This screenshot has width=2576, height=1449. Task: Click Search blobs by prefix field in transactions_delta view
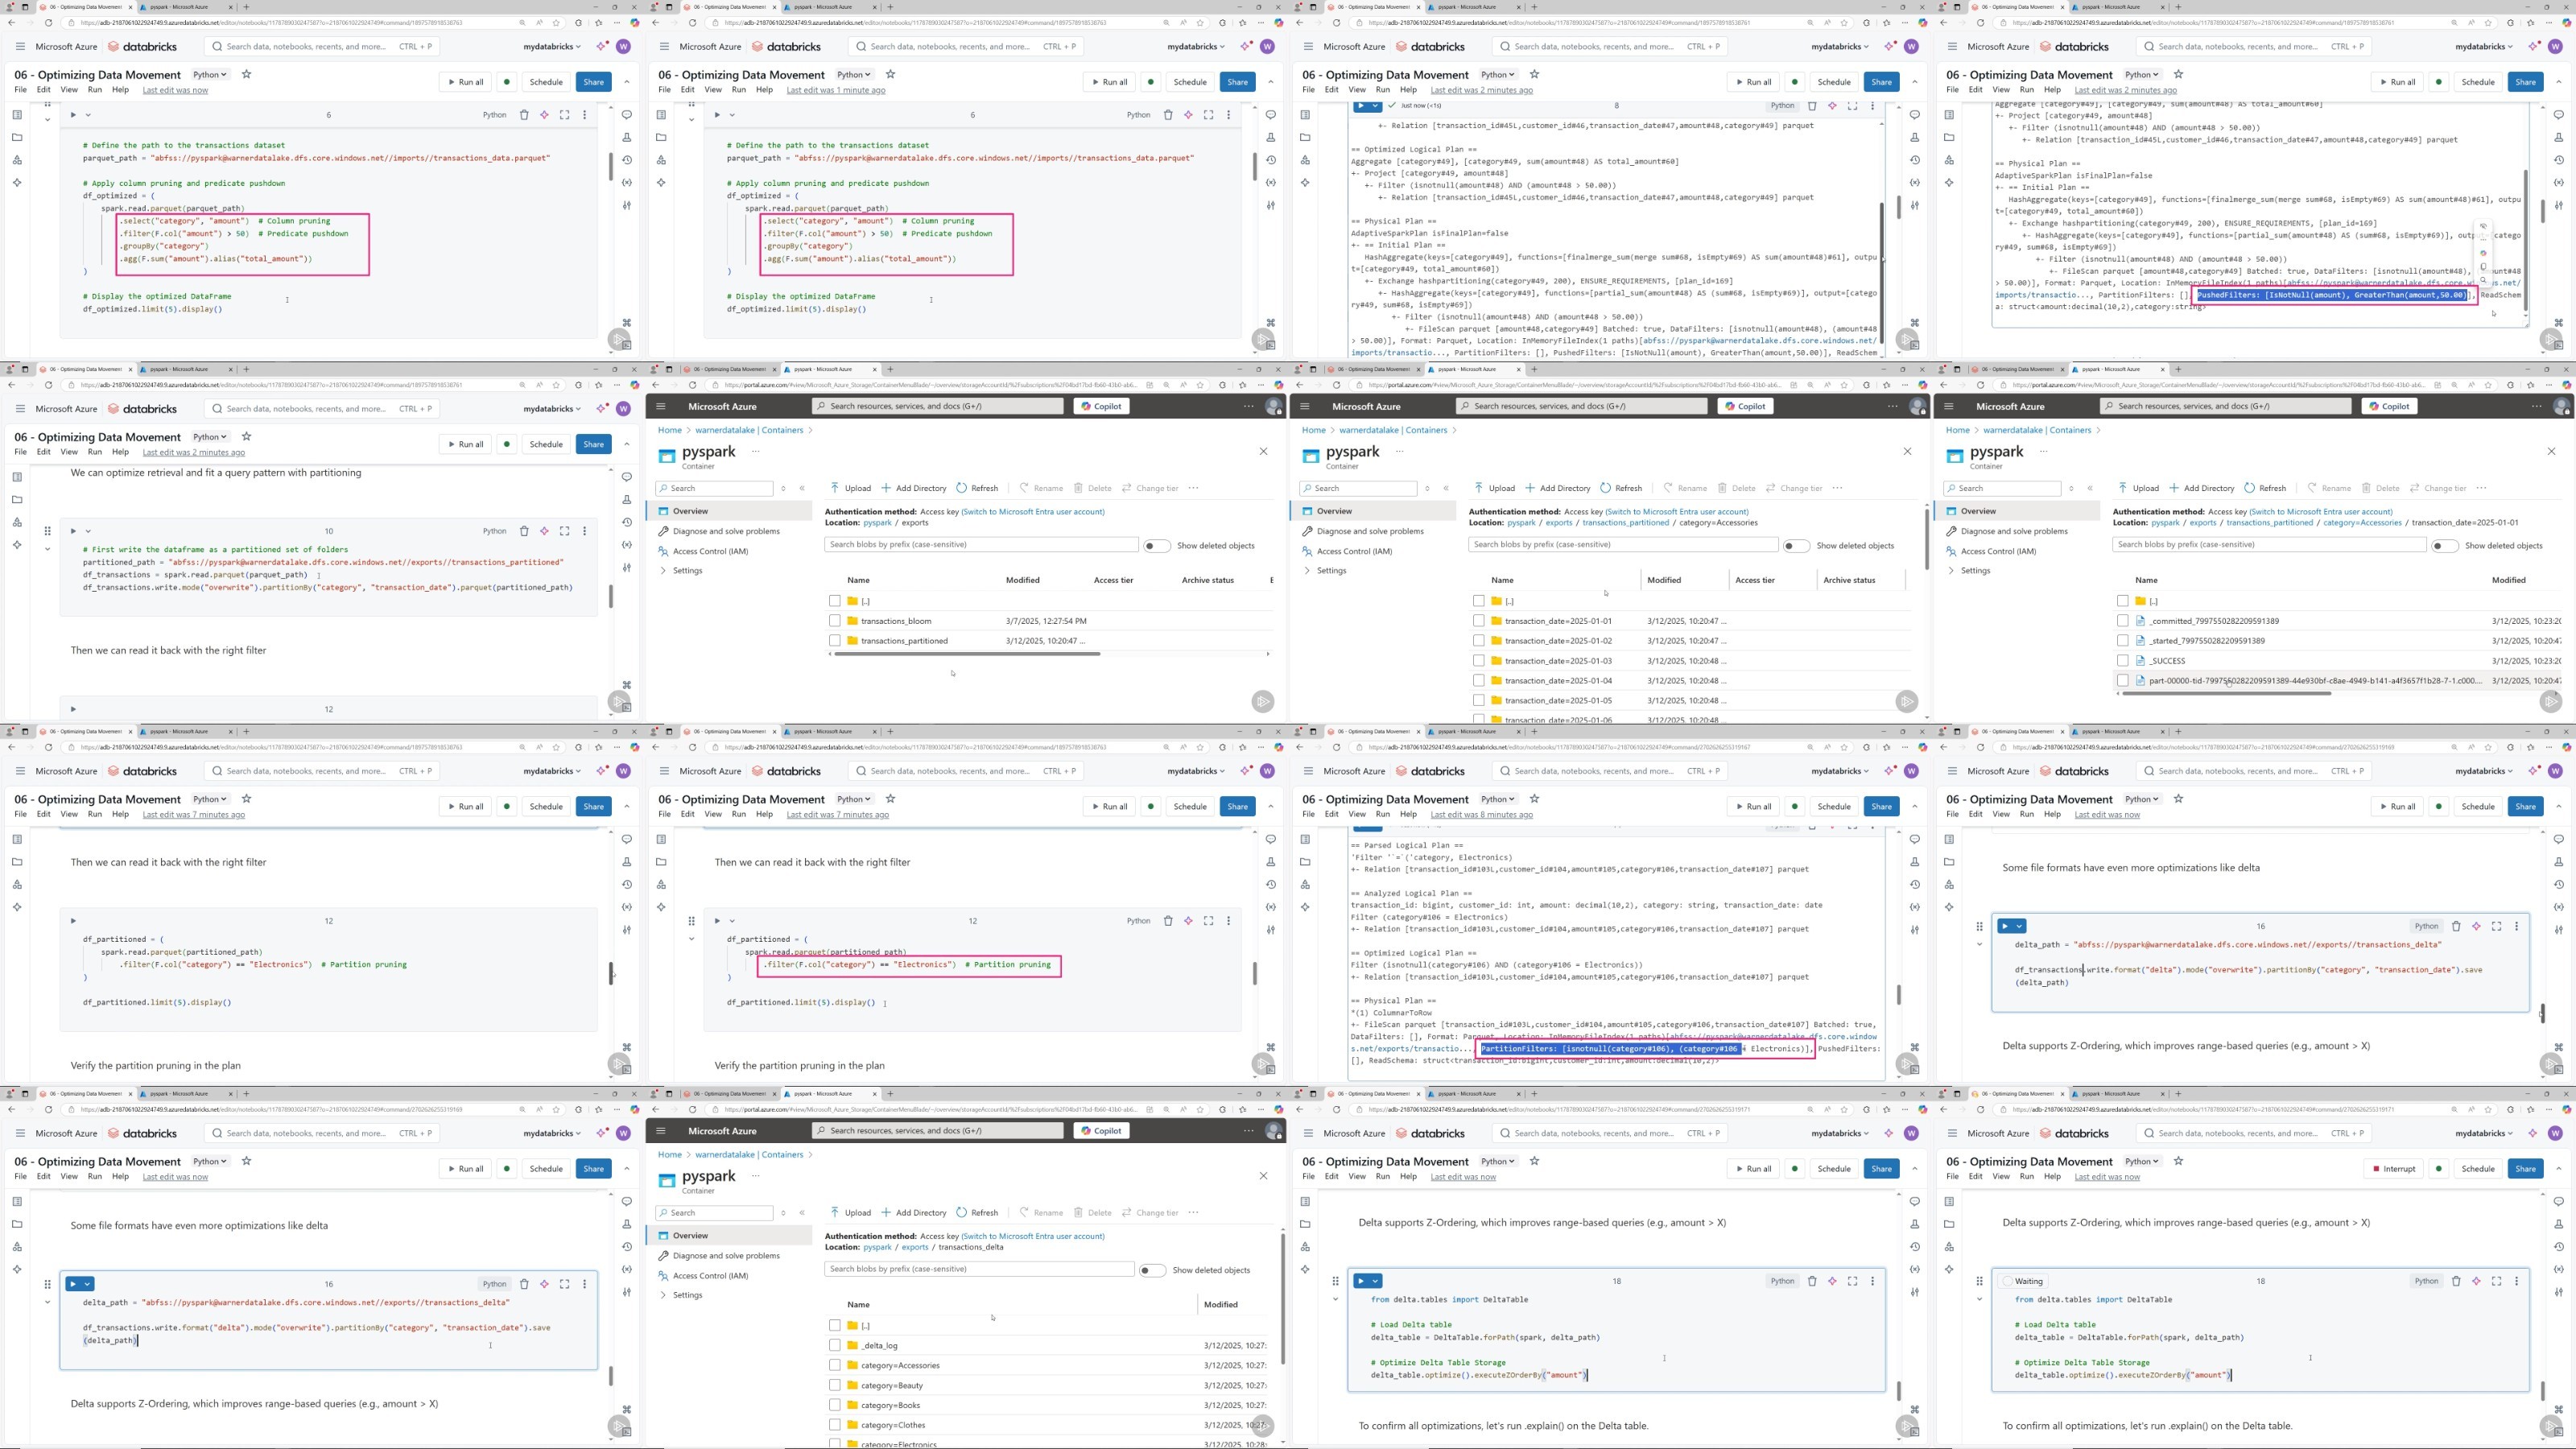click(980, 1269)
